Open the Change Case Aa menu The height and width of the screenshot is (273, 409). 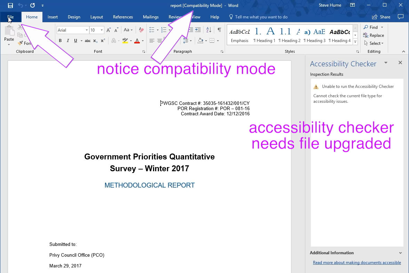(128, 30)
